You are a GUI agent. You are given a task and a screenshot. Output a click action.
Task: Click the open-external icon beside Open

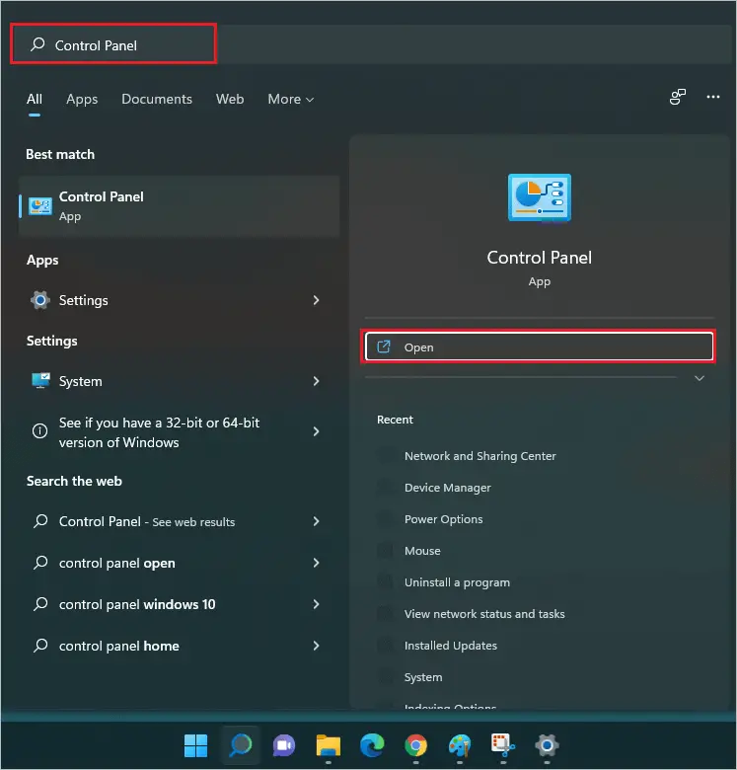click(384, 346)
